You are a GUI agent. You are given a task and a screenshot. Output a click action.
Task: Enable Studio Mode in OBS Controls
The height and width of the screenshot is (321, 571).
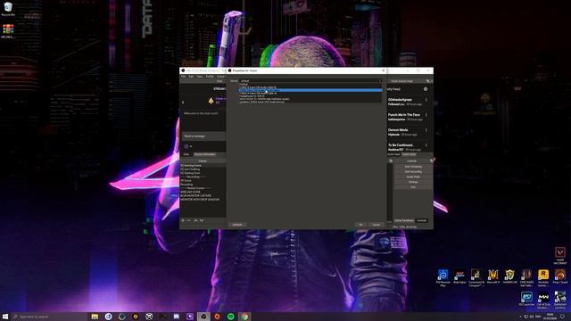(x=413, y=177)
